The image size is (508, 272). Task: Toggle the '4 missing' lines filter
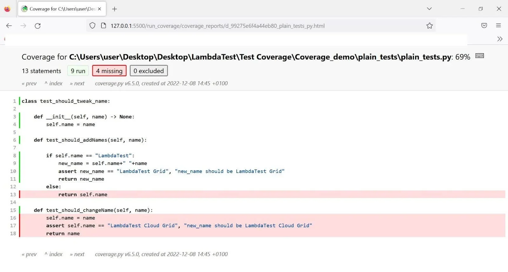109,71
